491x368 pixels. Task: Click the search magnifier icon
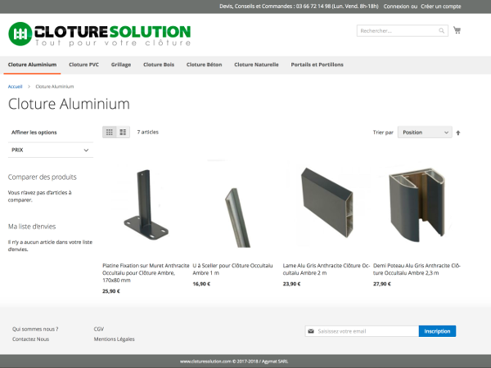coord(441,31)
